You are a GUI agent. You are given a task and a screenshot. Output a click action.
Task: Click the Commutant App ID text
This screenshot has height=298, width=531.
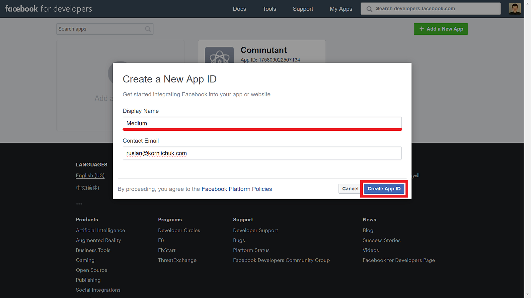click(x=270, y=60)
